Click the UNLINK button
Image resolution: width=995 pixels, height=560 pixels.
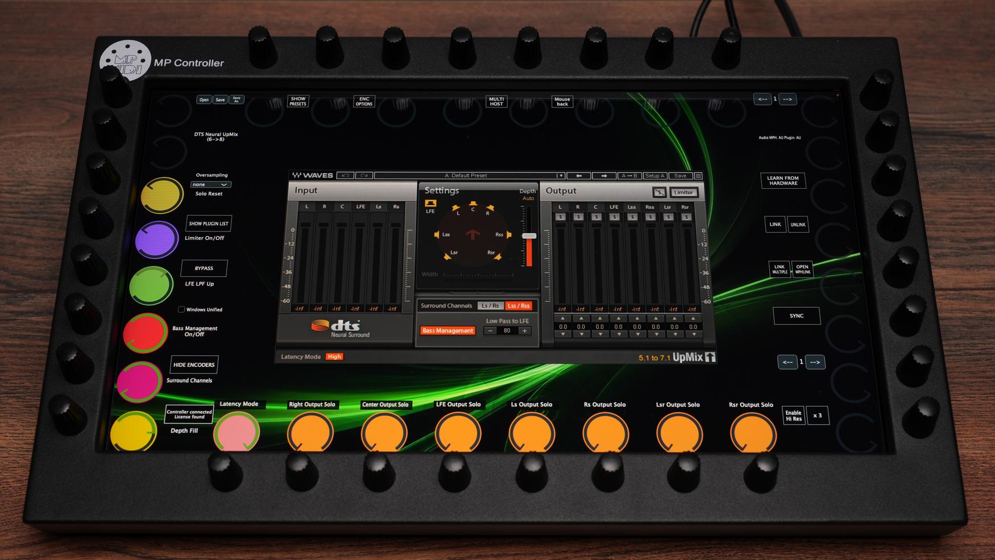(798, 225)
